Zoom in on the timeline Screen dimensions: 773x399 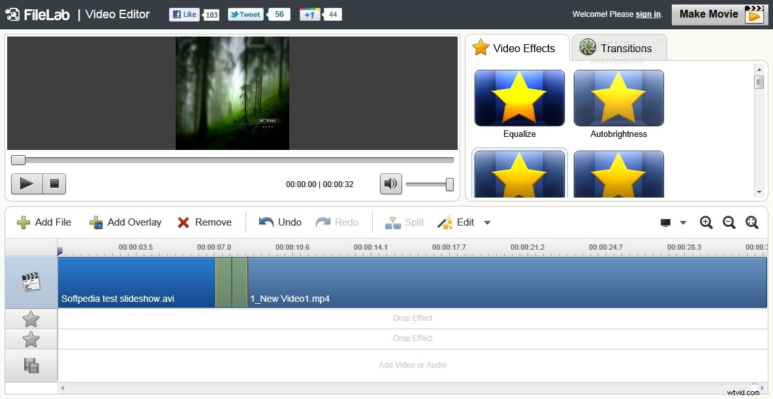(x=706, y=222)
